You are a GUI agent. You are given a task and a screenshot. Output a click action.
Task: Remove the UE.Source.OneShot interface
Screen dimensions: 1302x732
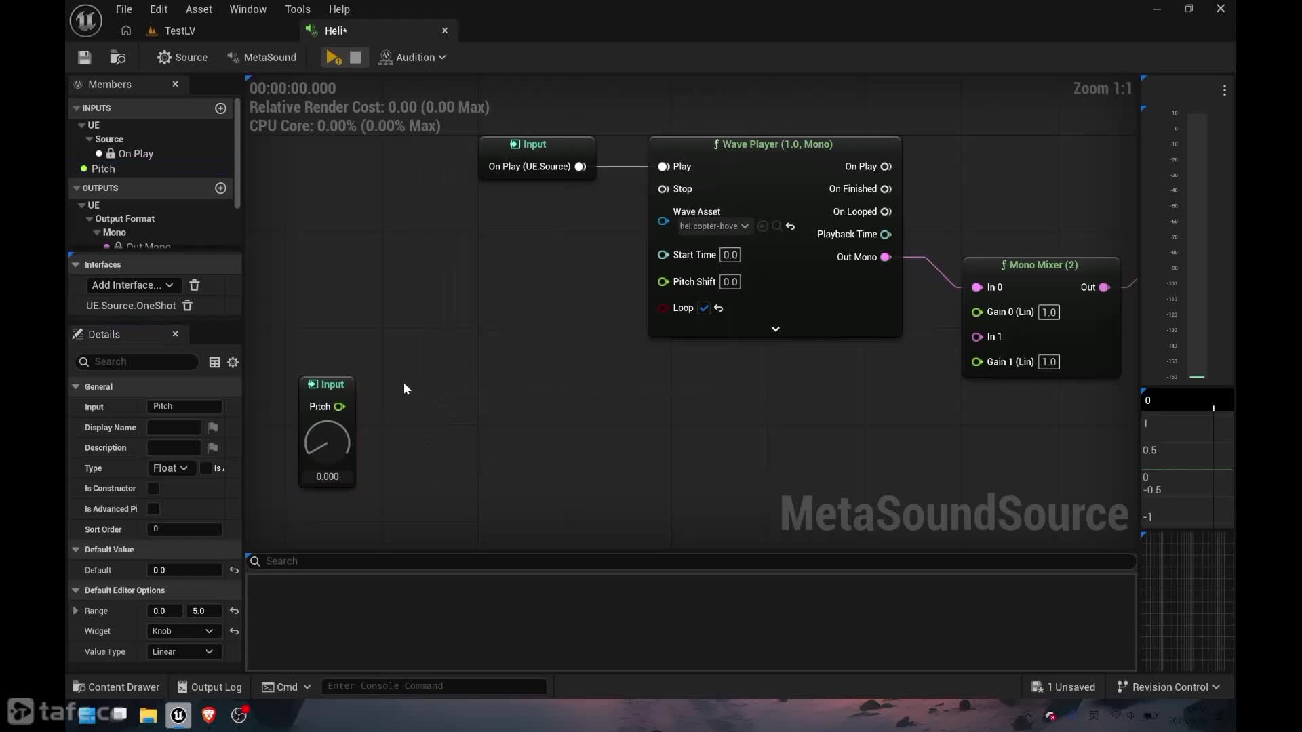[x=187, y=306]
